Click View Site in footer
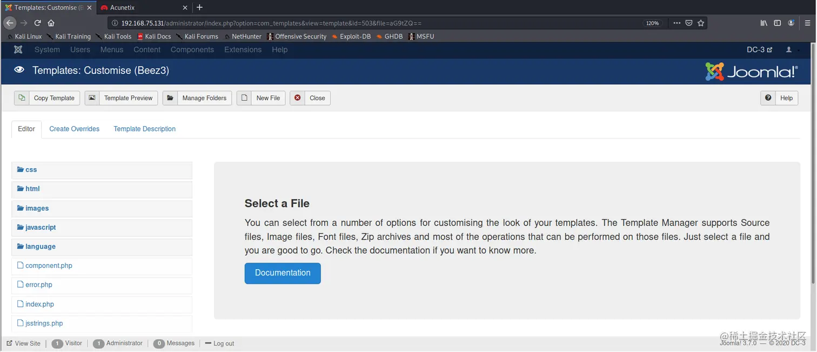 click(x=23, y=343)
